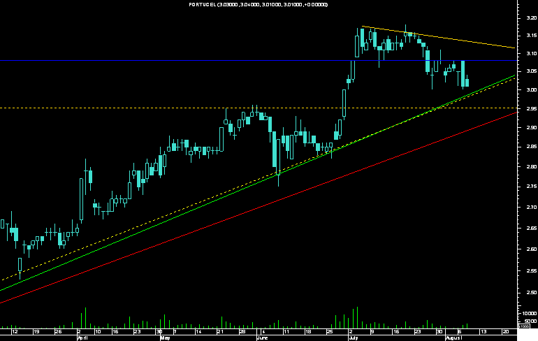Click the 21 date label

(x=220, y=332)
